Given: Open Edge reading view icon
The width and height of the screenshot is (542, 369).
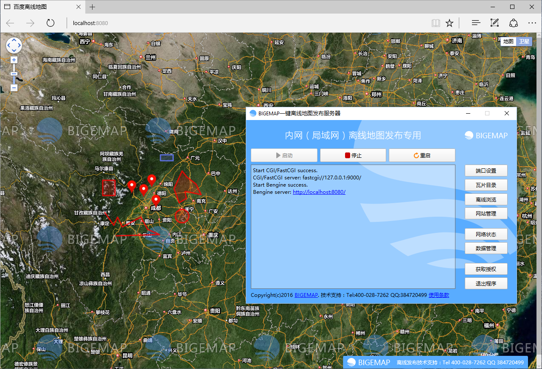Looking at the screenshot, I should [x=435, y=23].
